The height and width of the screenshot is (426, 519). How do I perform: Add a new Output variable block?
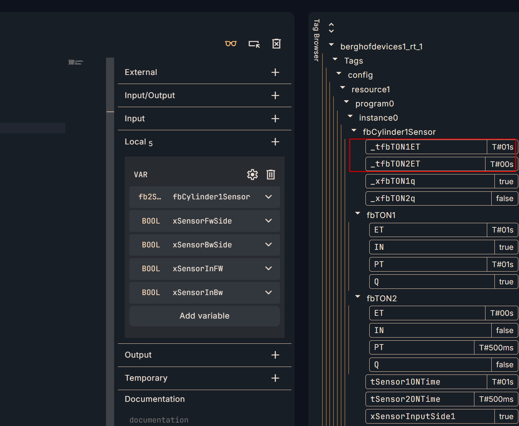275,355
